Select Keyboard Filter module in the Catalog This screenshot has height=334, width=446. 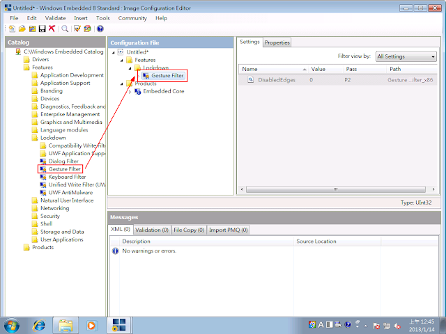67,177
